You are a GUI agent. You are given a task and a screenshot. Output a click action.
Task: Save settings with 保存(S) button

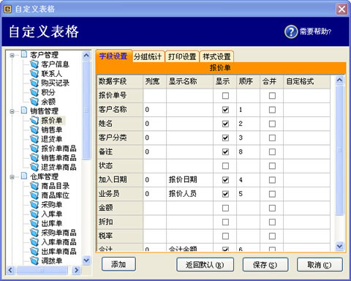265,265
